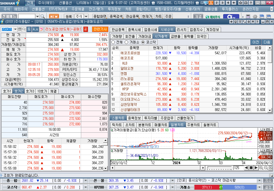Click the ranking list scroll down arrow

[x=270, y=110]
